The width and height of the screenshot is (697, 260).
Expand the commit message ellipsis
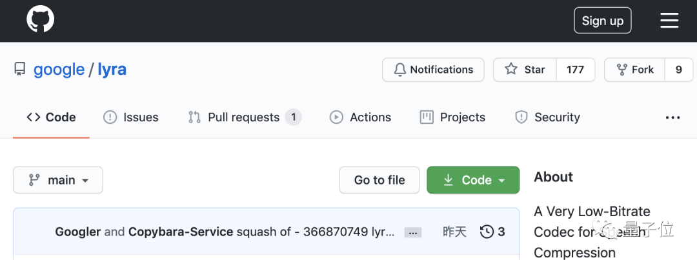[x=413, y=232]
